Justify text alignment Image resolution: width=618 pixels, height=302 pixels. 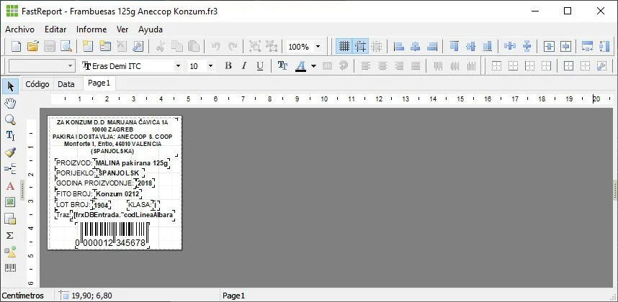[x=415, y=65]
